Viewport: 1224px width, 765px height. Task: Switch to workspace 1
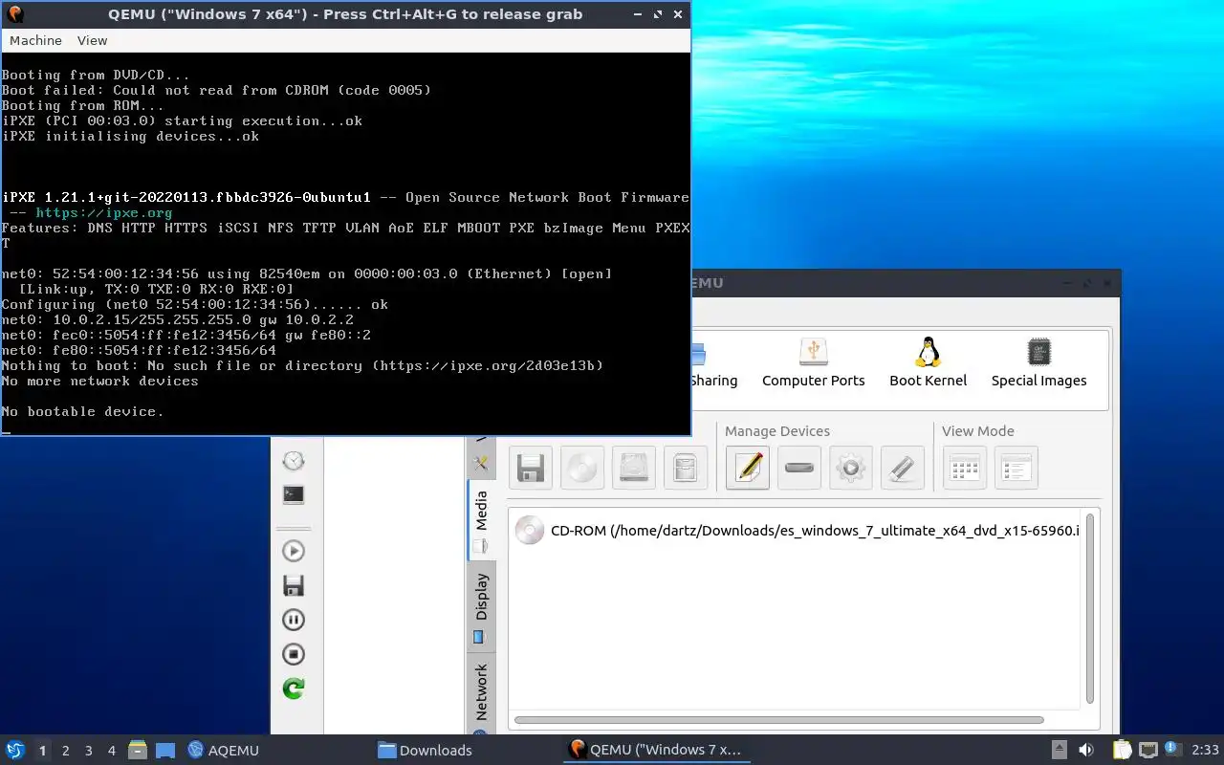coord(42,751)
